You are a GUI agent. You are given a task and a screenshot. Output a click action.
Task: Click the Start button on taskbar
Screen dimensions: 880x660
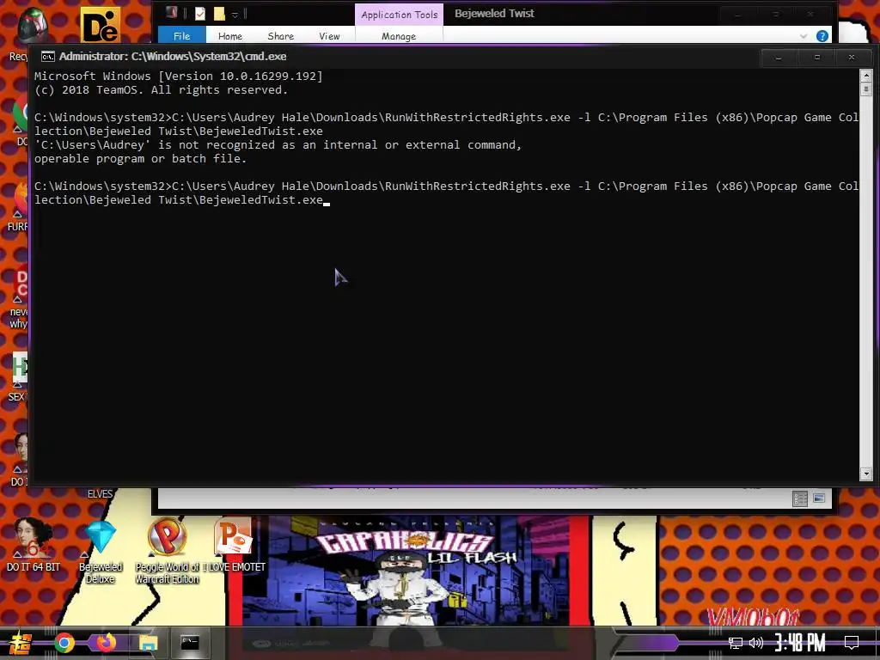pyautogui.click(x=20, y=643)
